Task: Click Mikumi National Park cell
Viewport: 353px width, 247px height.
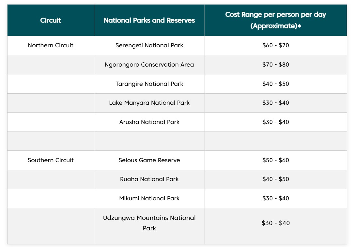Action: coord(149,198)
